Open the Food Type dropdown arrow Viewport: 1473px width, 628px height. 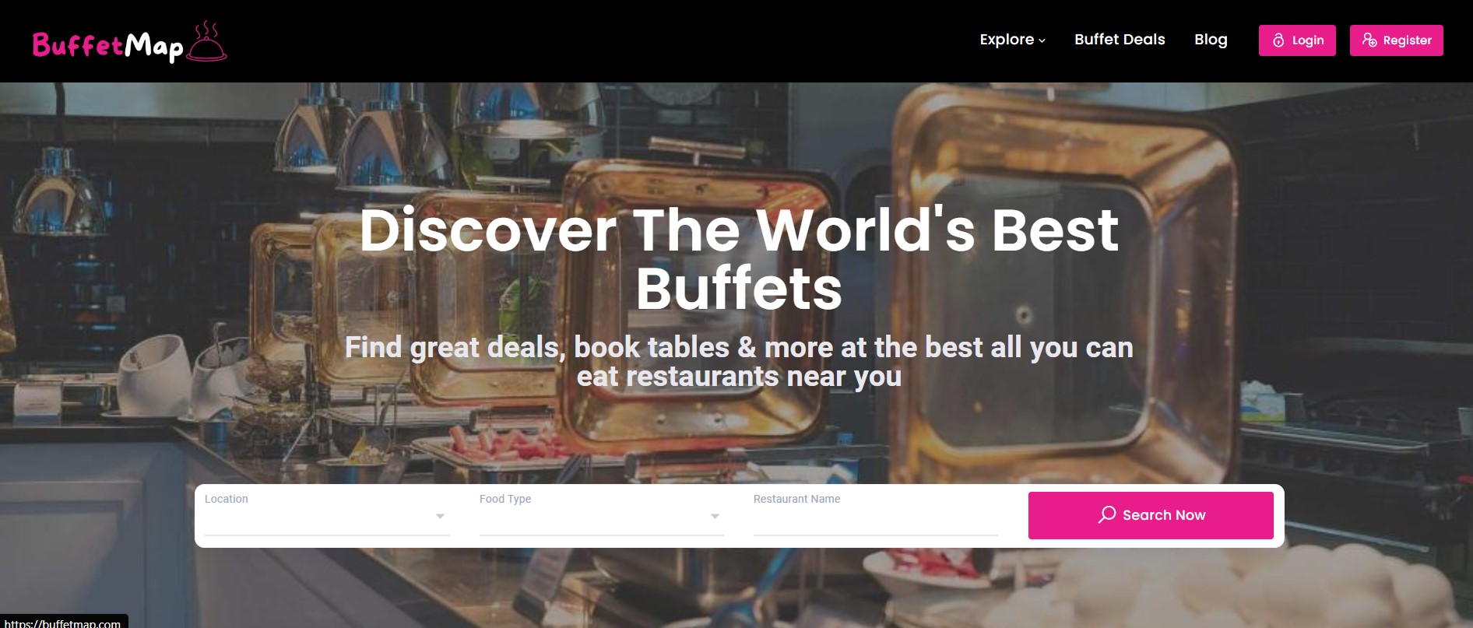tap(715, 516)
